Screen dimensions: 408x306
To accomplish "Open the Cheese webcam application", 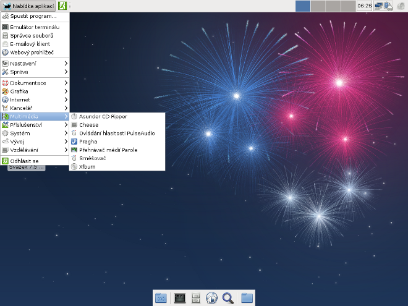I will tap(88, 125).
